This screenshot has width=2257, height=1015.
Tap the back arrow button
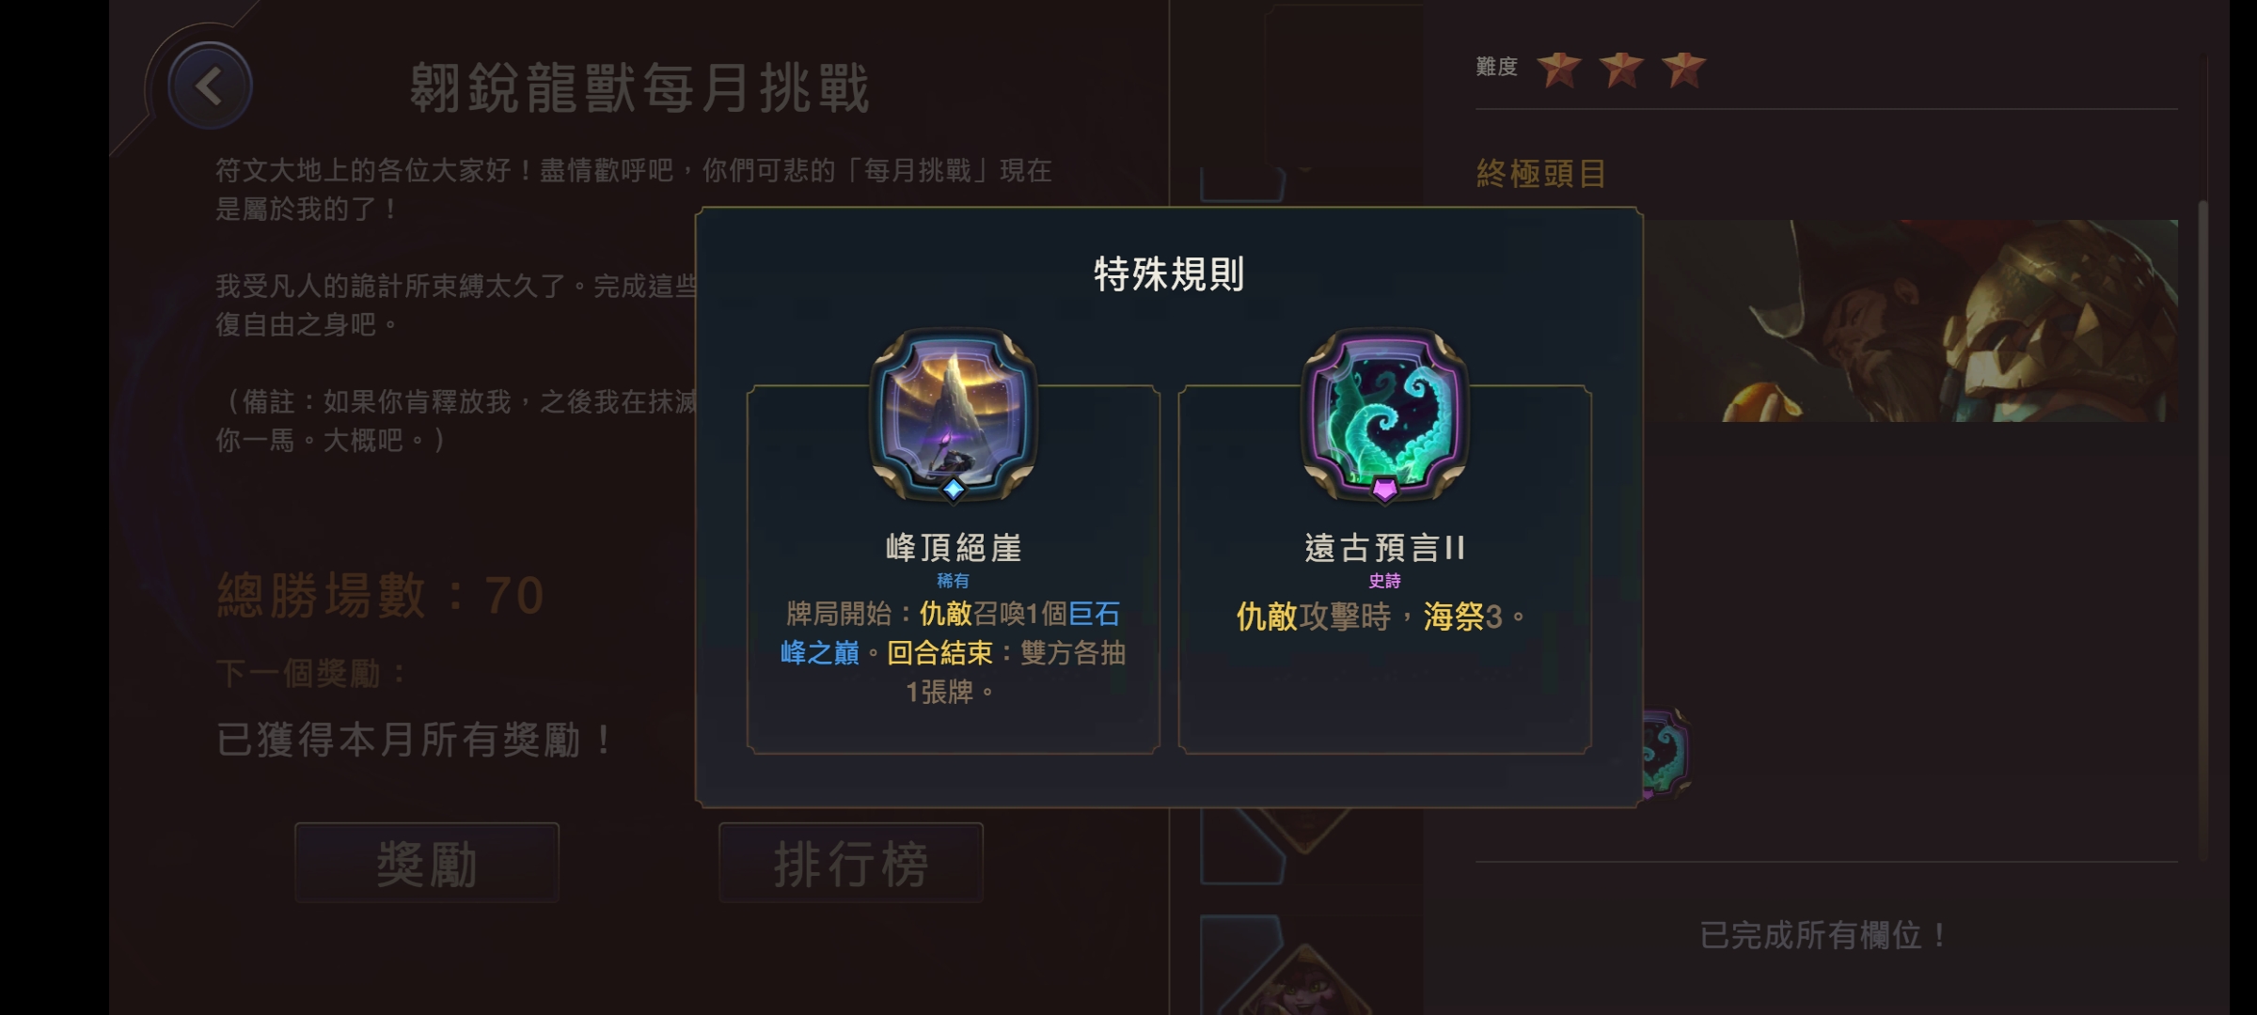pos(209,86)
